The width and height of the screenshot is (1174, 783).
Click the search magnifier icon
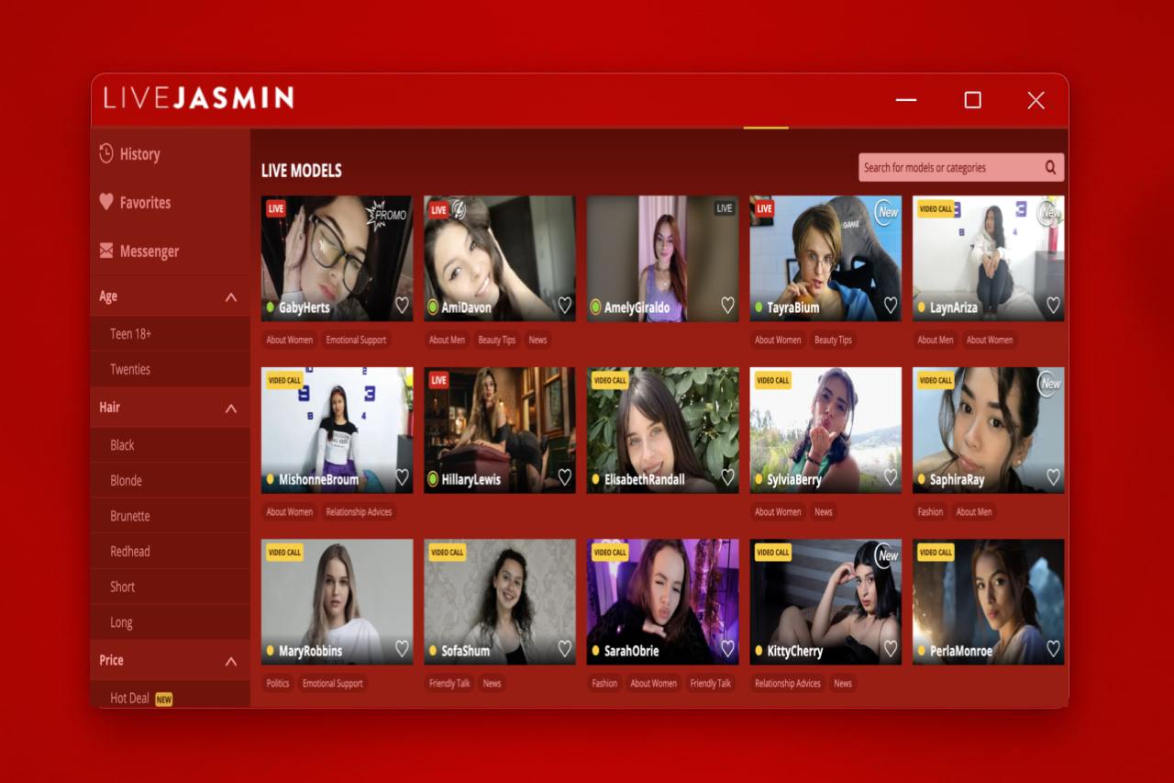[x=1051, y=167]
